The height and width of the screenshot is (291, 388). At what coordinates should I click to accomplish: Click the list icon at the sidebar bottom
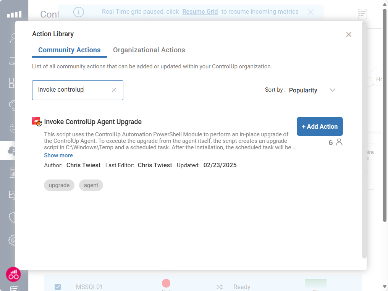14,289
